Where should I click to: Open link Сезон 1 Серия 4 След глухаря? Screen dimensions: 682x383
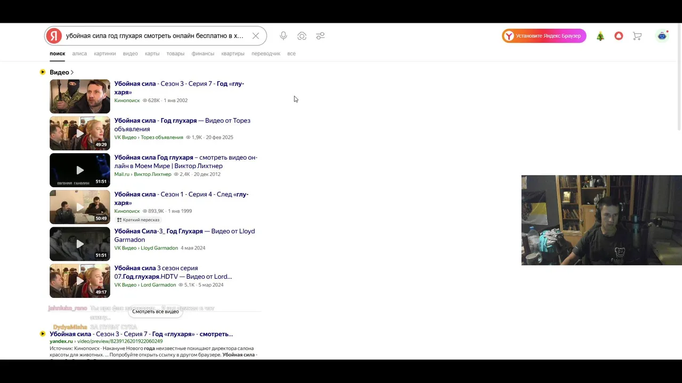pos(181,198)
